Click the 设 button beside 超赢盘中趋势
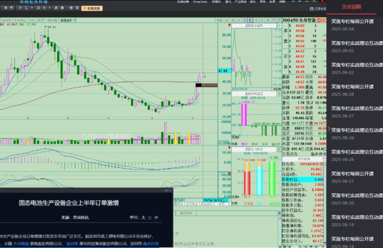 click(279, 26)
